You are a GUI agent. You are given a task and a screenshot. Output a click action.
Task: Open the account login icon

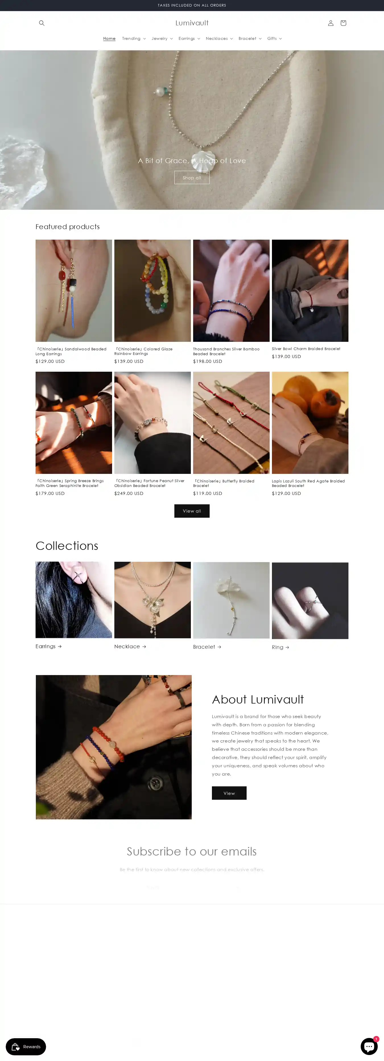pos(331,23)
